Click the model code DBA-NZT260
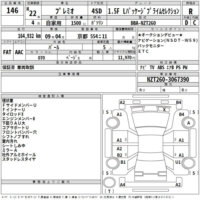200x200 pixels. 143,23
